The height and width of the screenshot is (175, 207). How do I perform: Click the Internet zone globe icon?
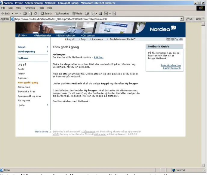click(174, 170)
